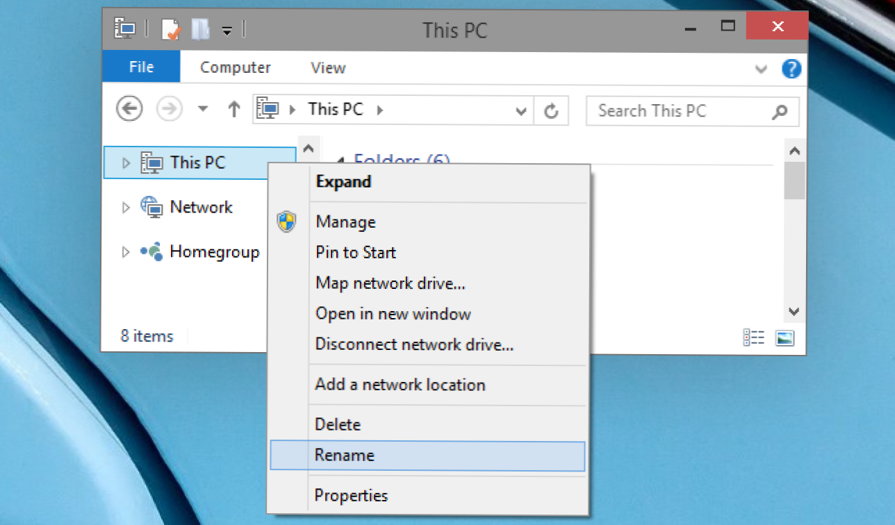
Task: Choose Disconnect network drive...
Action: 427,344
